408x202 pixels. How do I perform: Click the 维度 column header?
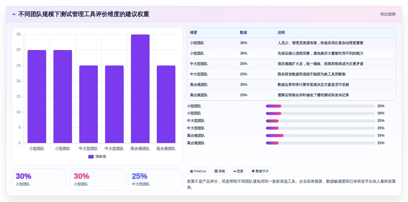[x=194, y=33]
